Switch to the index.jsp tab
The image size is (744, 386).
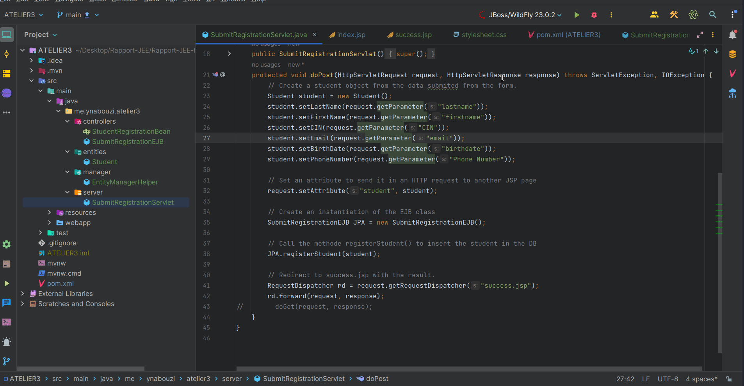351,35
